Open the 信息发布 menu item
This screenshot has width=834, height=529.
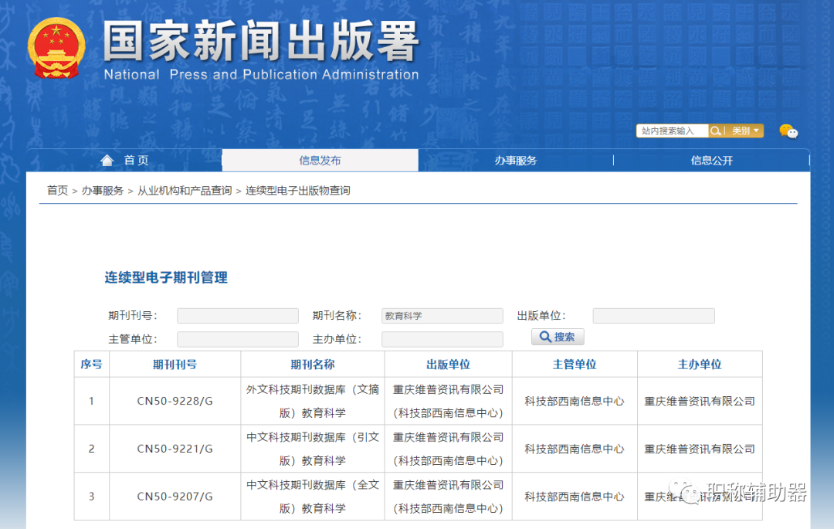320,160
